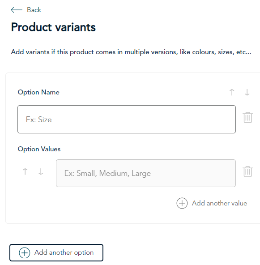Click the Product variants page heading

tap(53, 27)
